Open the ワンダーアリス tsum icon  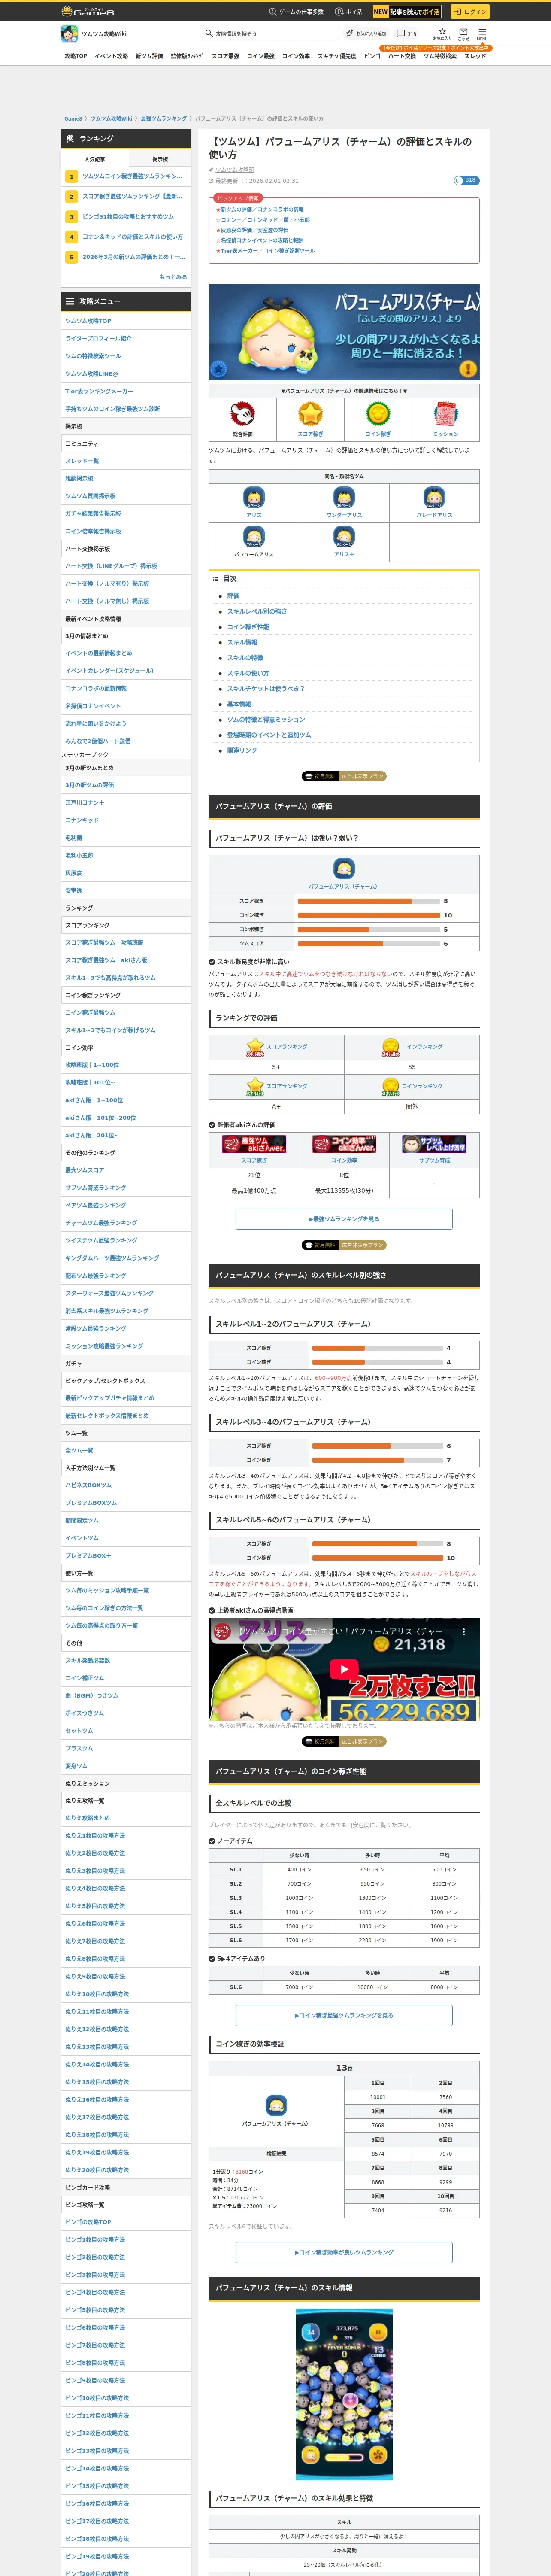tap(344, 497)
